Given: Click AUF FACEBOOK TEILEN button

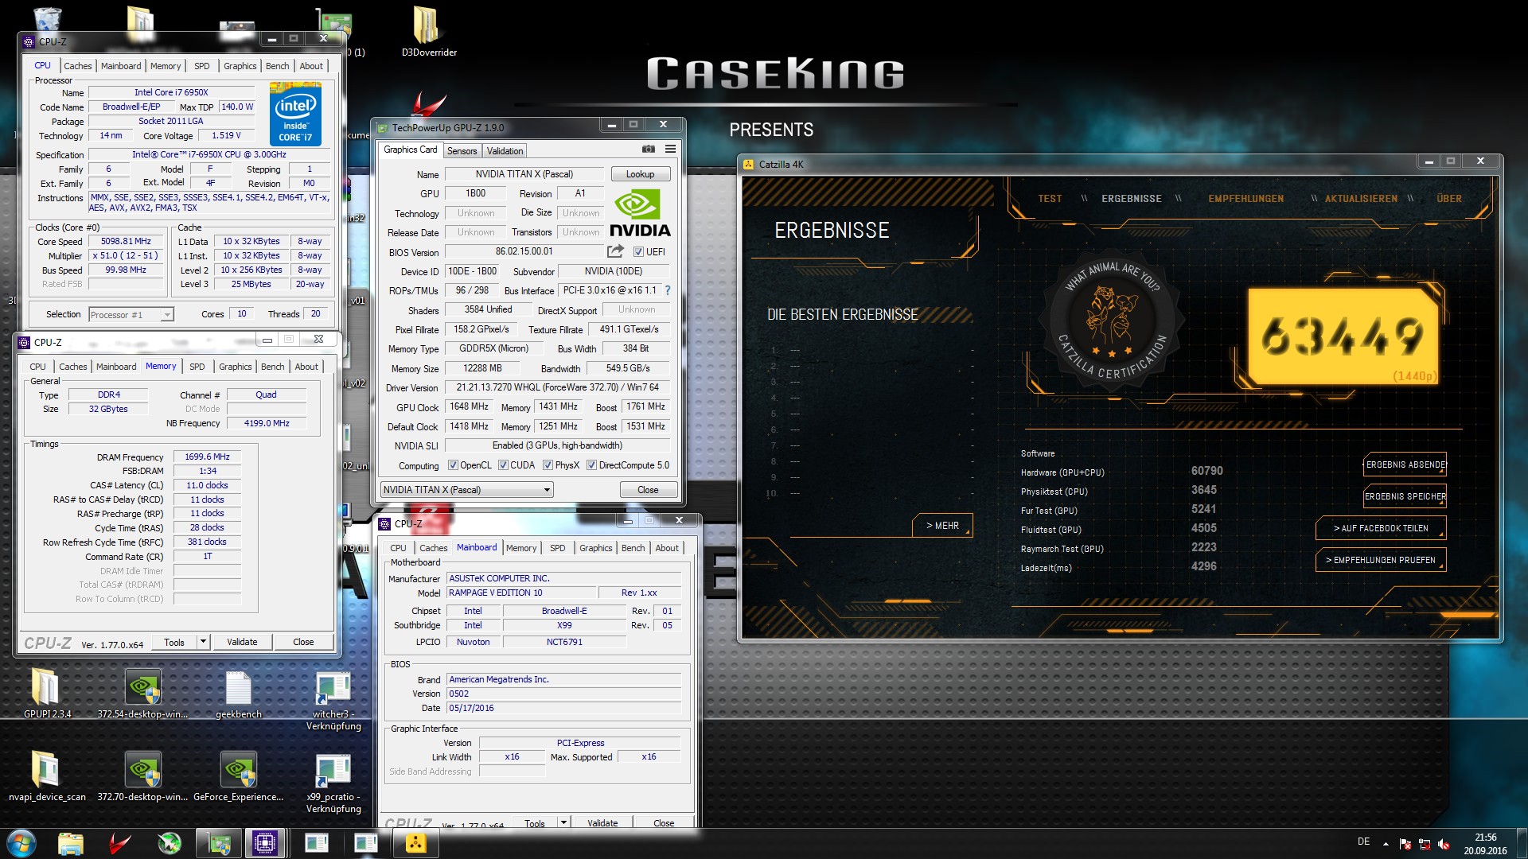Looking at the screenshot, I should [x=1381, y=528].
